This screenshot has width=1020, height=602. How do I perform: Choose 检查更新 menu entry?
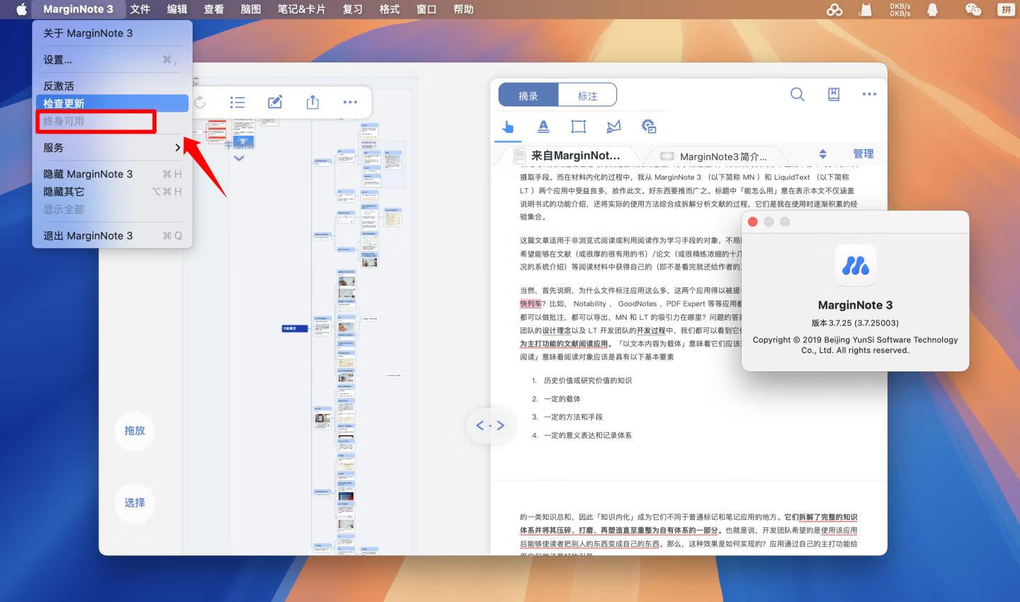(112, 103)
